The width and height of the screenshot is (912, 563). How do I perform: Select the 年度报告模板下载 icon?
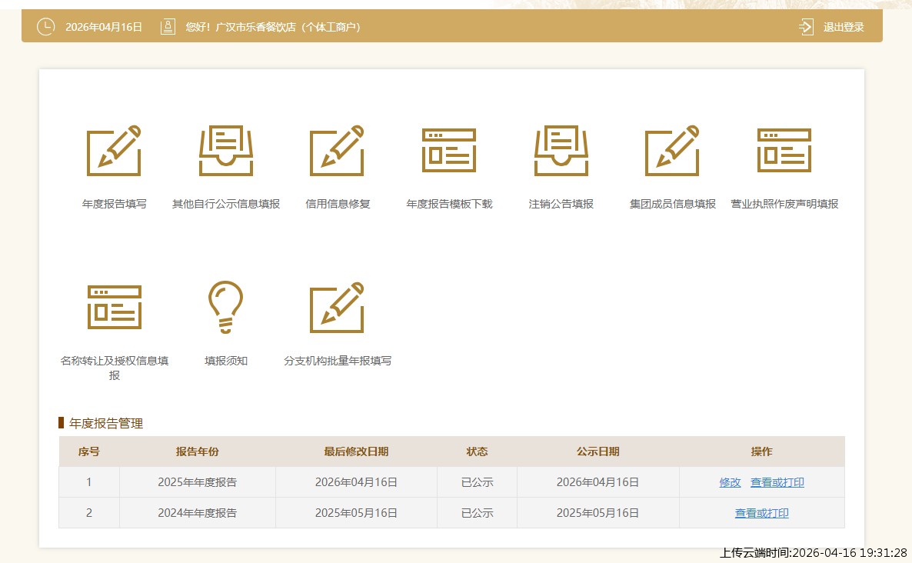(x=449, y=151)
